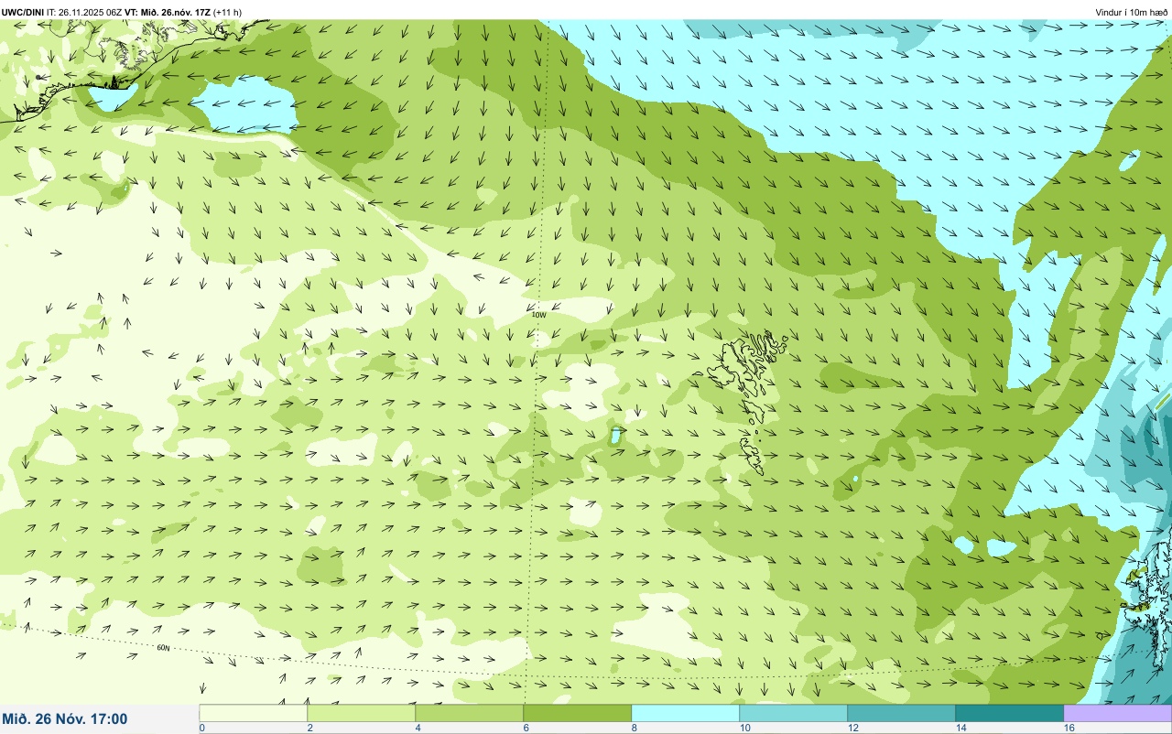The height and width of the screenshot is (734, 1172).
Task: Click the '10W' longitude label on map
Action: [538, 315]
